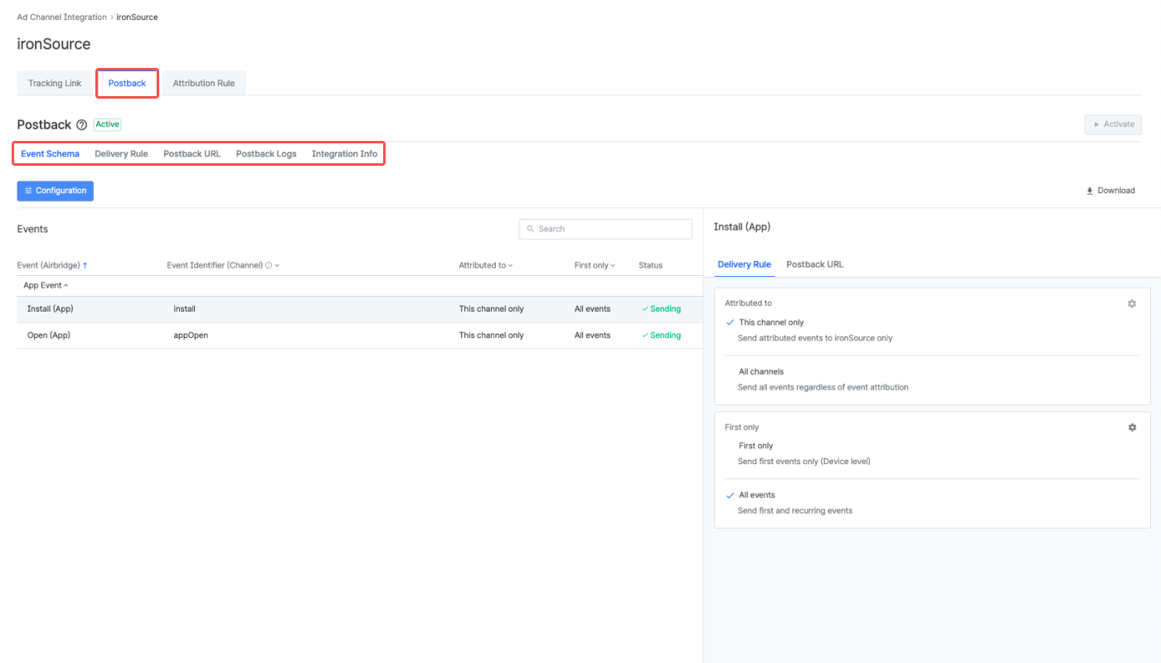Select the 'This channel only' delivery option
The height and width of the screenshot is (663, 1161).
tap(771, 322)
